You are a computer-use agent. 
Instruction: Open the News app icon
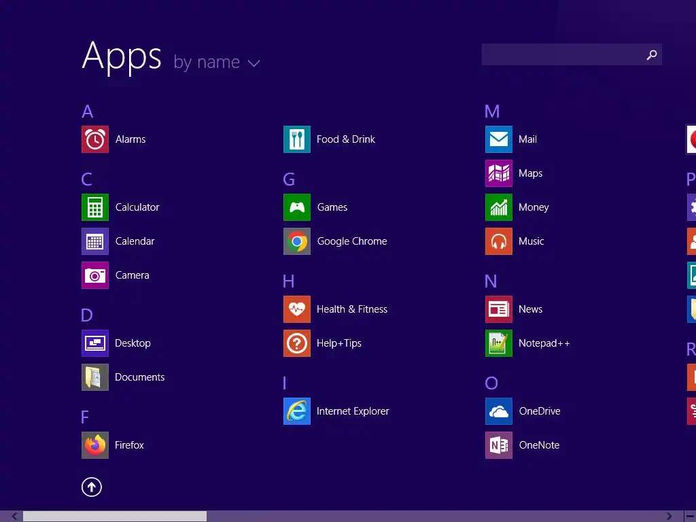point(499,309)
